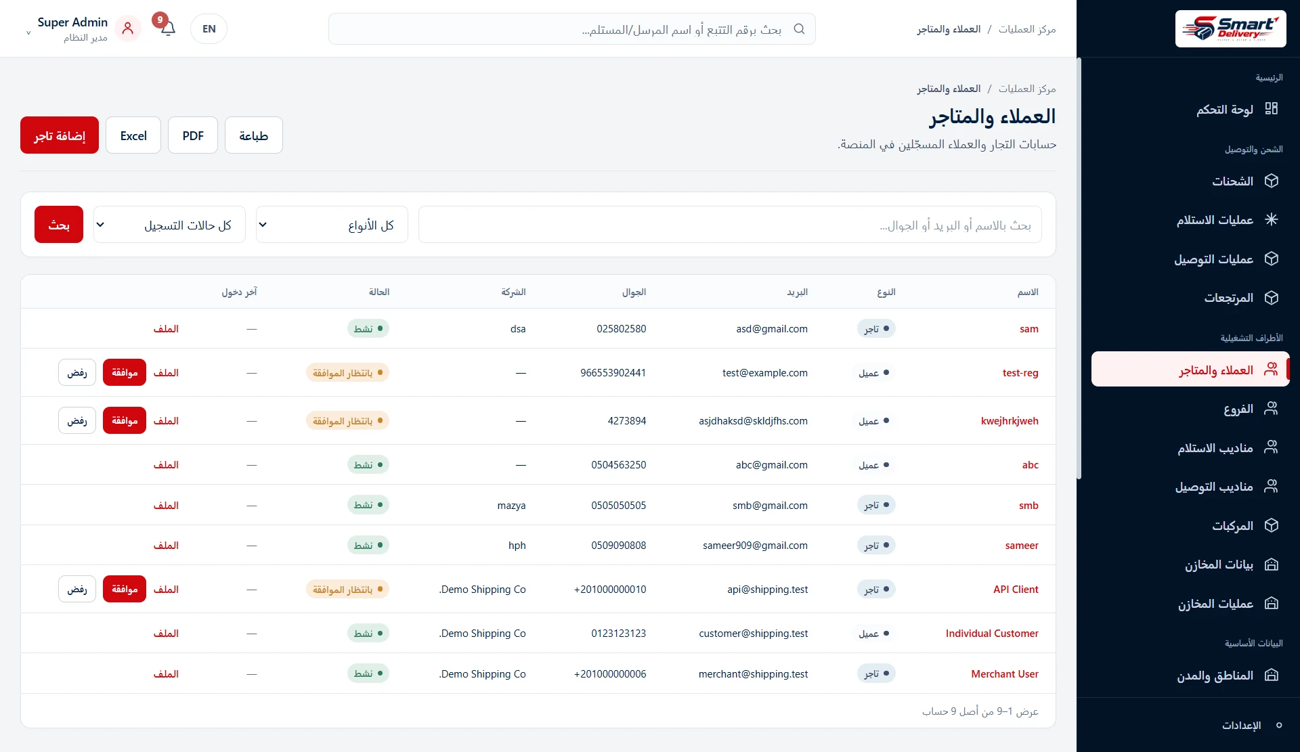Approve API Client with موافقة button
The height and width of the screenshot is (752, 1300).
[125, 589]
